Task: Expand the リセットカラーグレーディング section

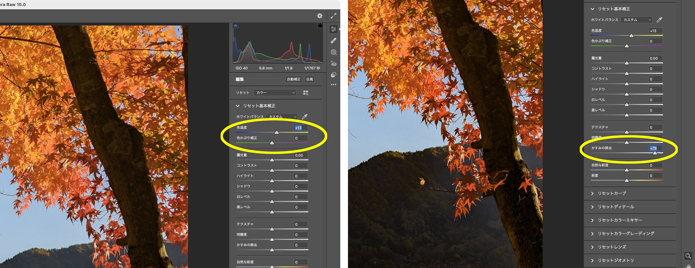Action: 592,233
